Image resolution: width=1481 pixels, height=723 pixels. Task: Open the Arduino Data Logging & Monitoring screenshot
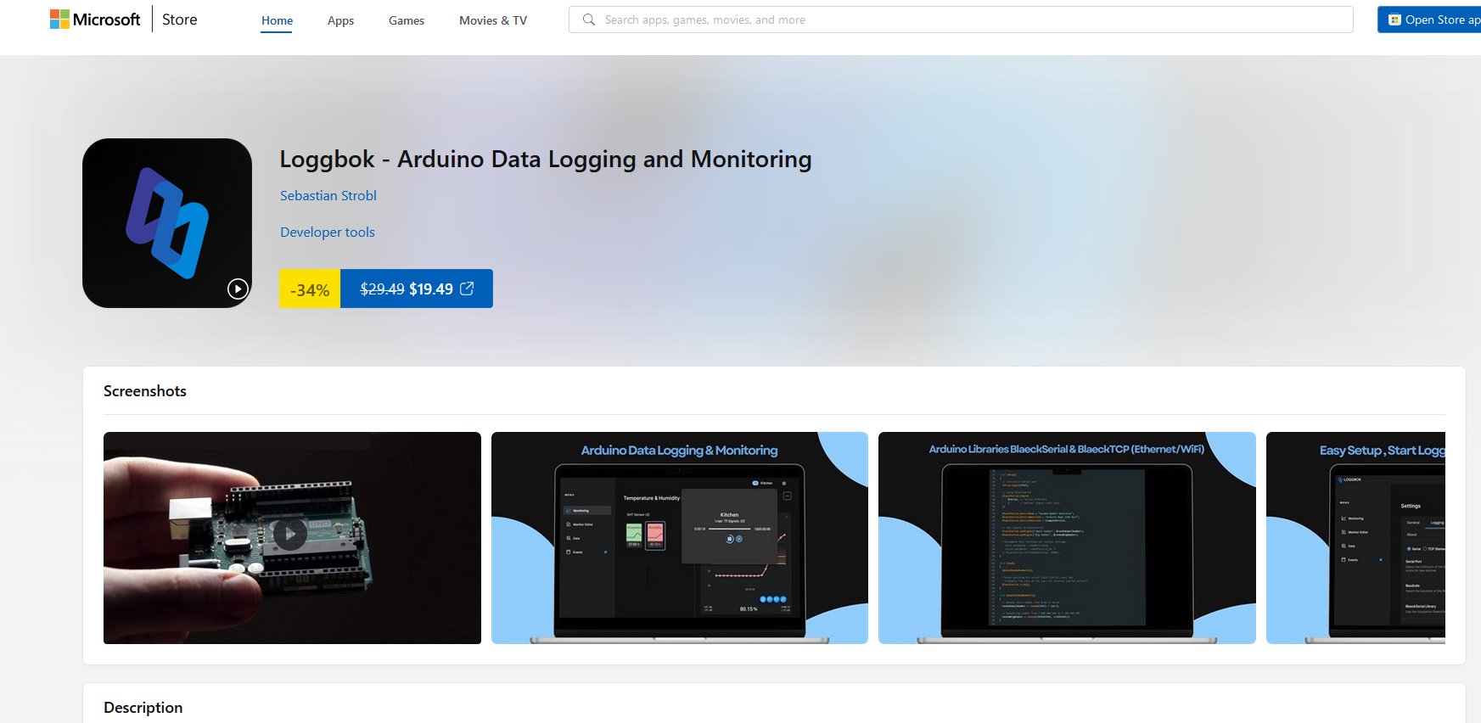click(679, 538)
